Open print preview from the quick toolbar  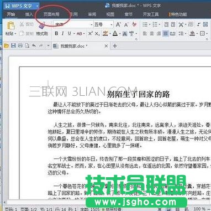(27, 45)
